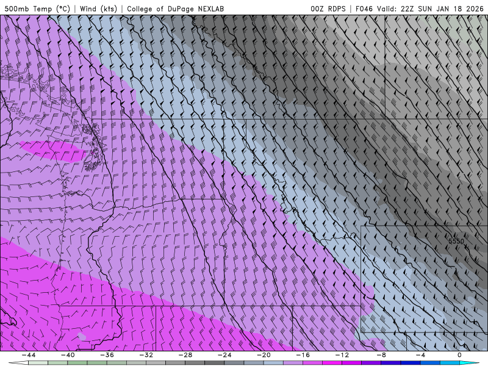Viewport: 488px width, 366px height.
Task: Click the -32 color scale label
Action: (146, 355)
